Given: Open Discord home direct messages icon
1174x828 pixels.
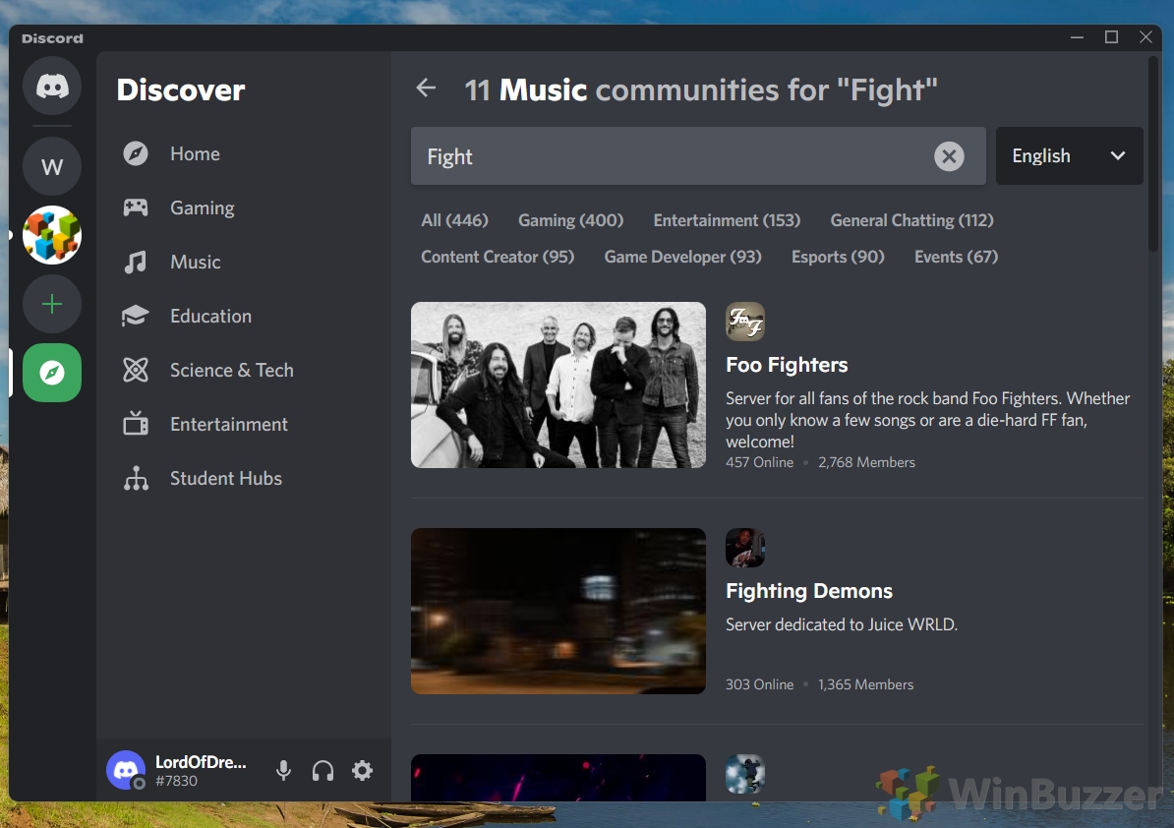Looking at the screenshot, I should click(x=52, y=87).
